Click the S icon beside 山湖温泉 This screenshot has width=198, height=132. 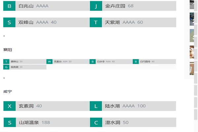click(10, 122)
